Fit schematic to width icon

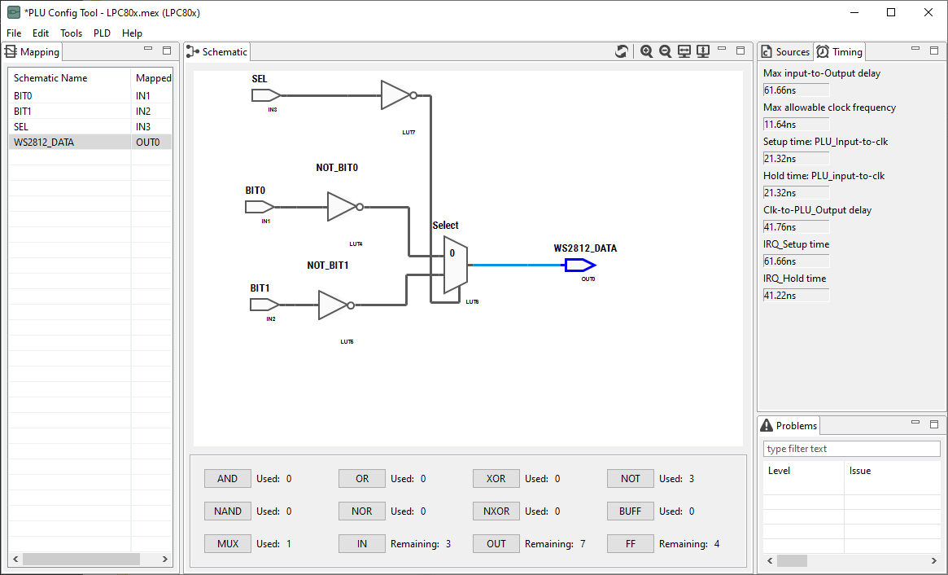pos(684,51)
